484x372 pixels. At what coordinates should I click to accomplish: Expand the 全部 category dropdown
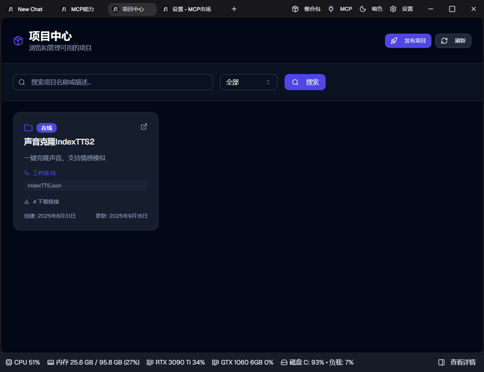tap(248, 82)
